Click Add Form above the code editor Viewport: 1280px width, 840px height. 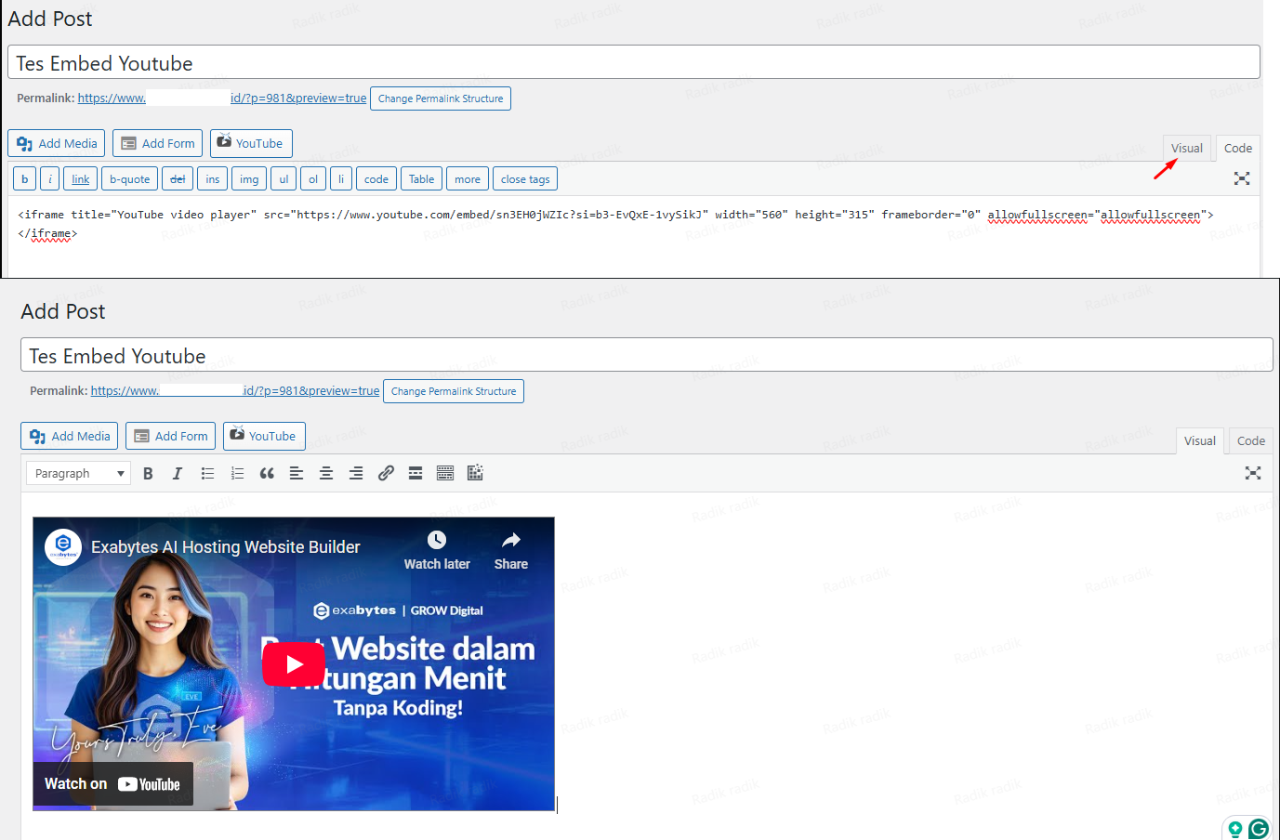tap(159, 143)
